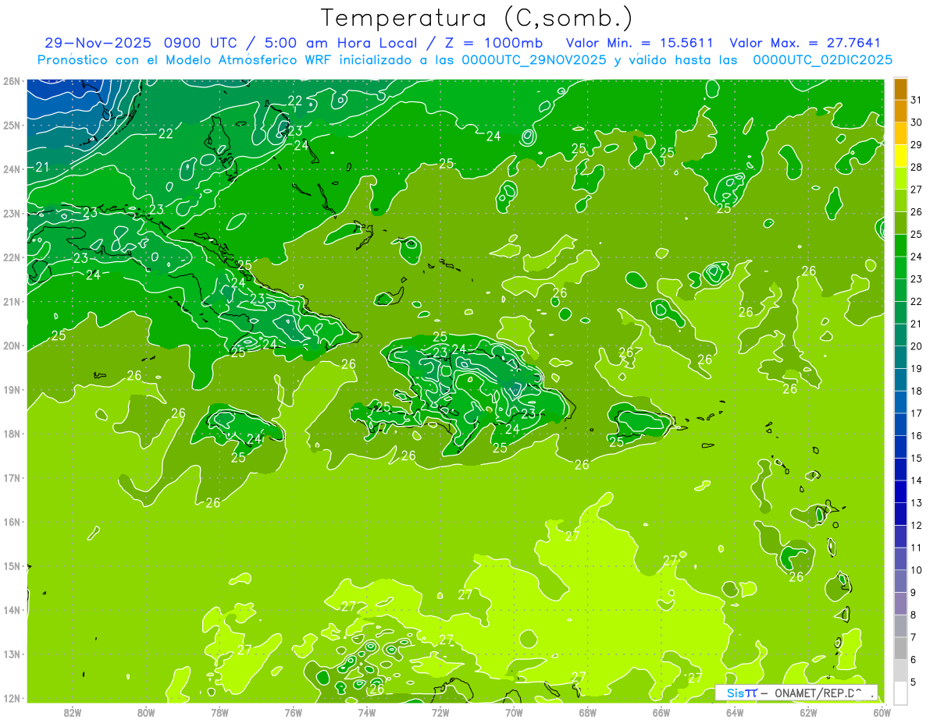The width and height of the screenshot is (937, 723).
Task: Click the 74W longitude axis label
Action: [x=367, y=711]
